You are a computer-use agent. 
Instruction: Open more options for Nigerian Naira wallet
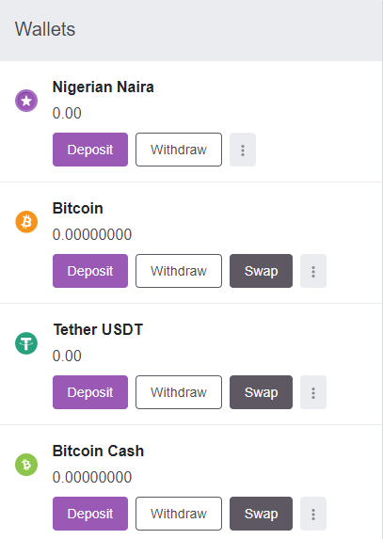tap(243, 150)
